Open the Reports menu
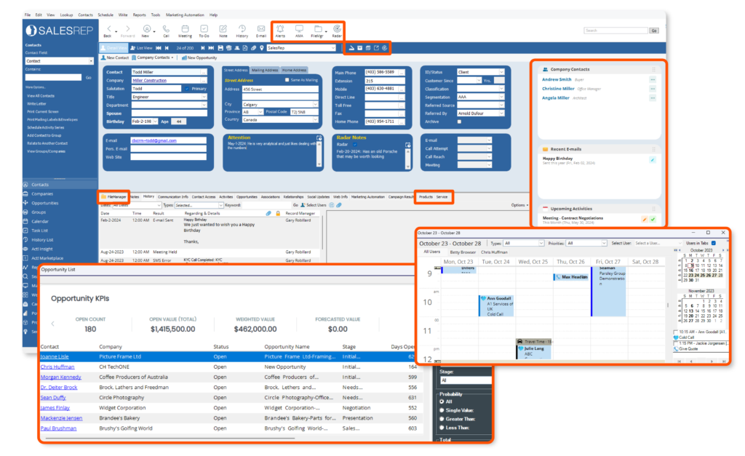Viewport: 745px width, 456px height. click(x=139, y=15)
